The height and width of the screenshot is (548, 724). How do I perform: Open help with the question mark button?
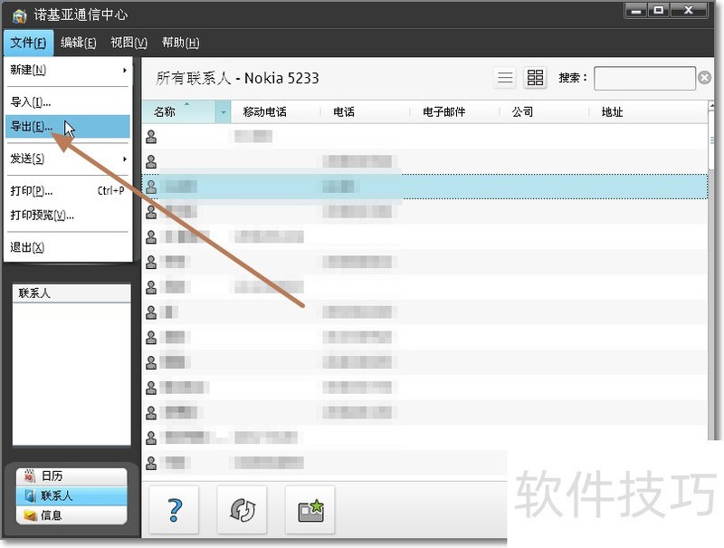coord(174,510)
